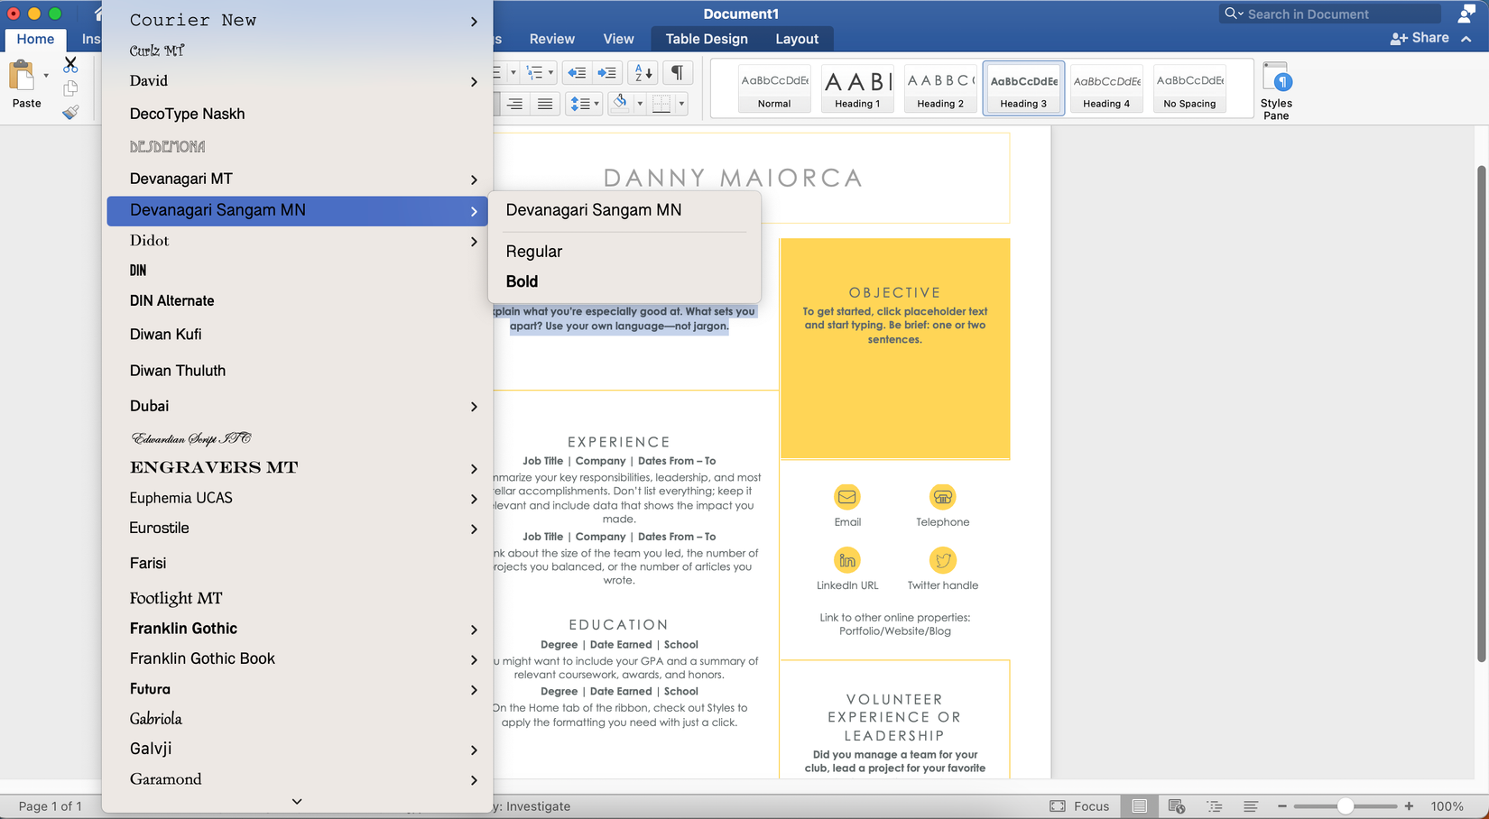Screen dimensions: 1489x819
Task: Switch to Web Layout view
Action: [1176, 806]
